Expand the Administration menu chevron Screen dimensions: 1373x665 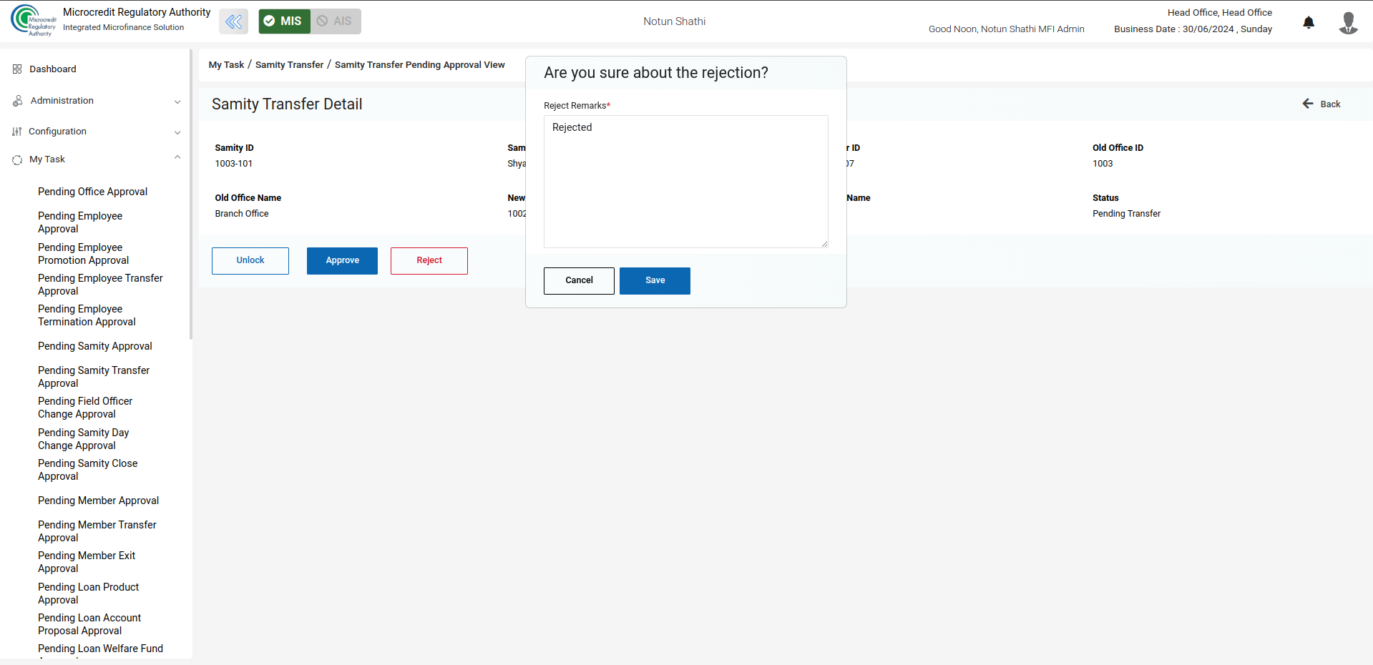pyautogui.click(x=177, y=102)
